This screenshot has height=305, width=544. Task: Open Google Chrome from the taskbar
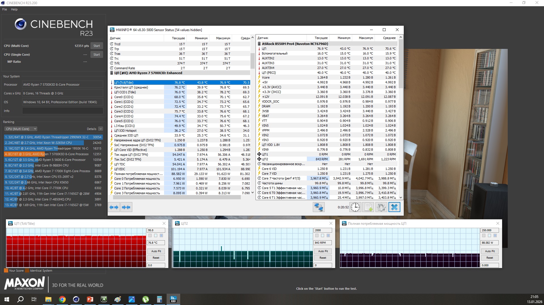coord(62,299)
